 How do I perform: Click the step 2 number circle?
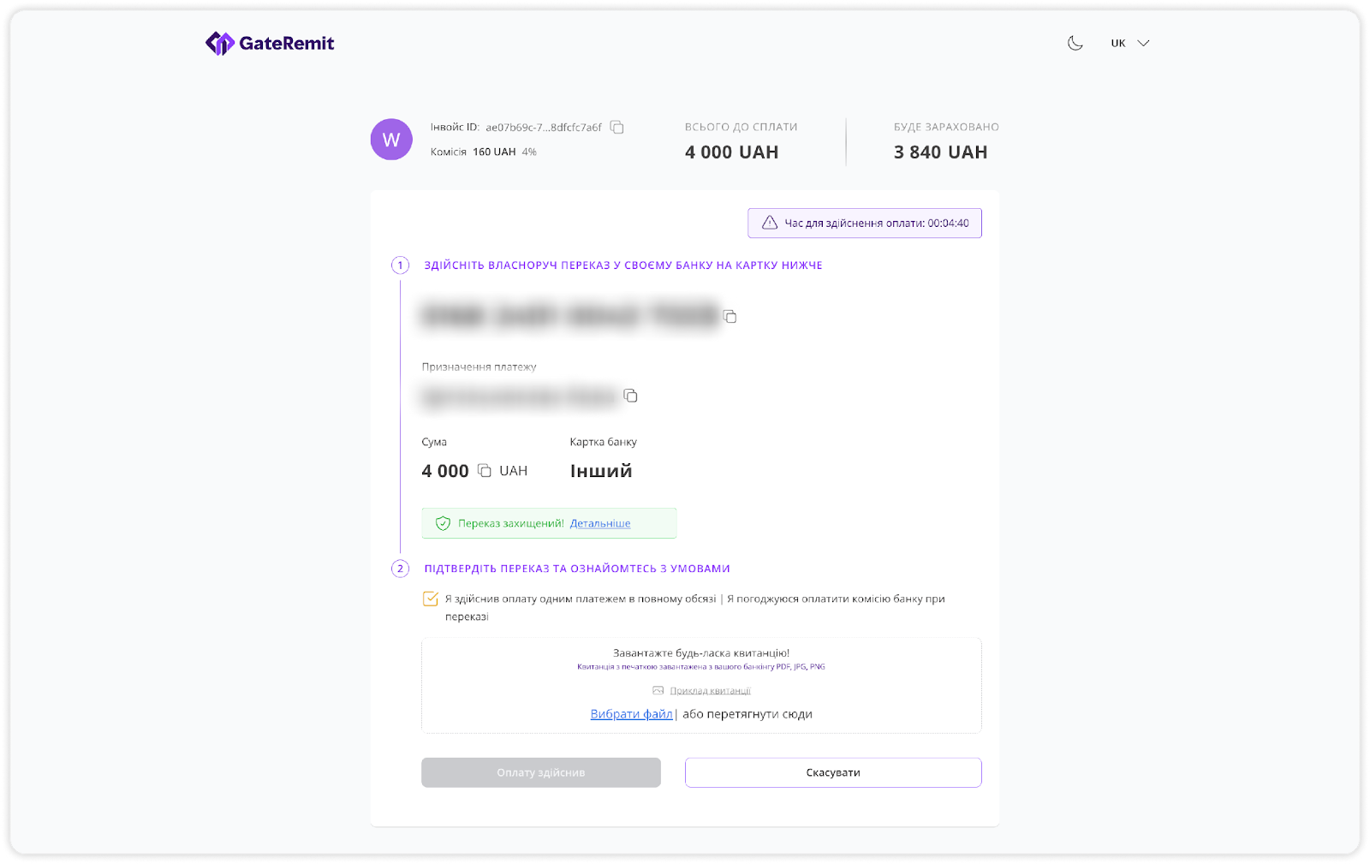click(400, 569)
